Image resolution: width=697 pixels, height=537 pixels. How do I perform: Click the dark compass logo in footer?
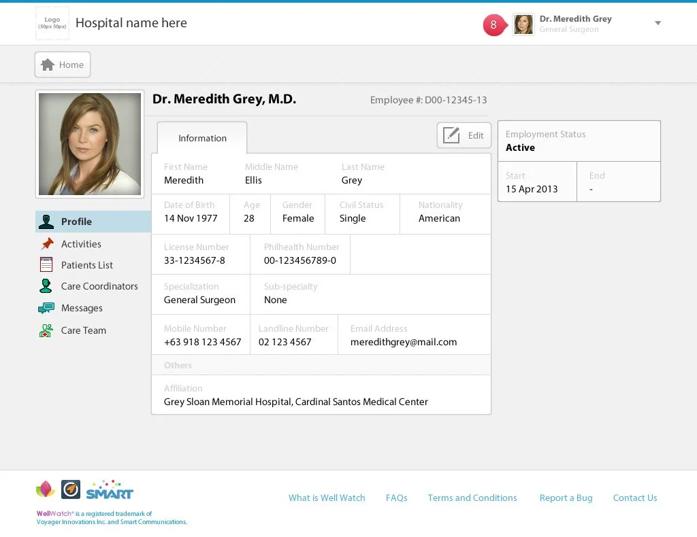coord(71,489)
